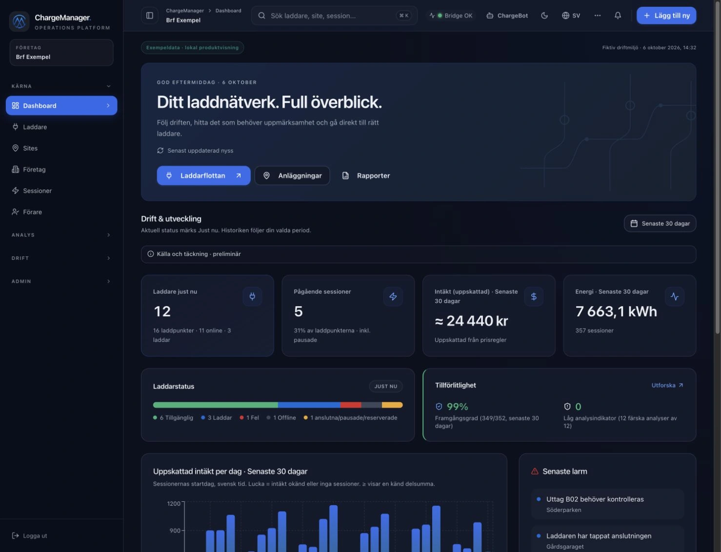Change language with SV globe selector
The image size is (721, 552).
[571, 16]
